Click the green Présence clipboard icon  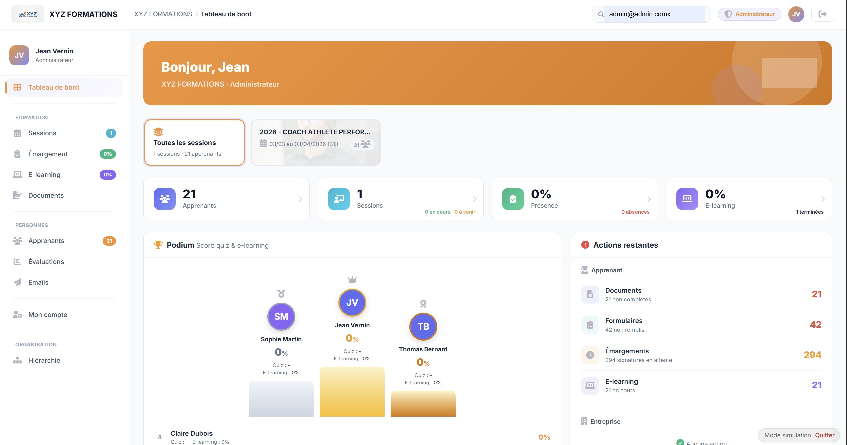[513, 199]
